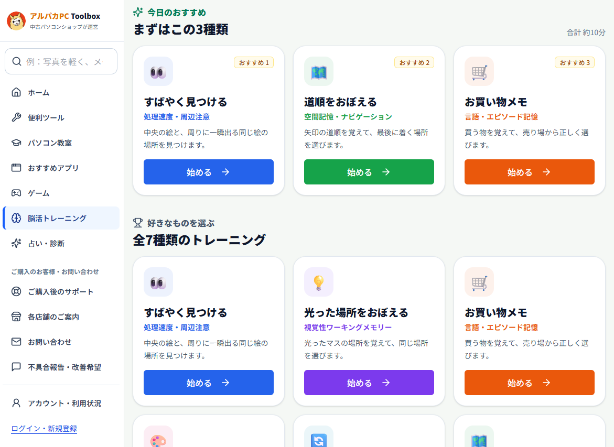614x447 pixels.
Task: Click the search magnifier icon
Action: (16, 61)
